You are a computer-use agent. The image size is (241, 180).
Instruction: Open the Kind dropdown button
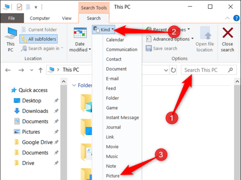104,29
